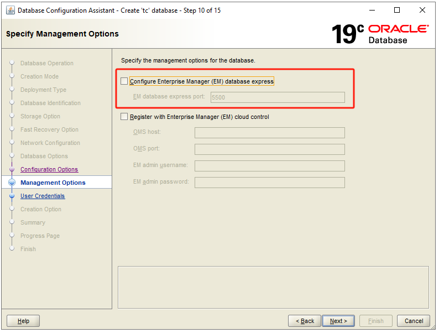Image resolution: width=439 pixels, height=333 pixels.
Task: Maximize the Database Configuration Assistant window
Action: tap(397, 11)
